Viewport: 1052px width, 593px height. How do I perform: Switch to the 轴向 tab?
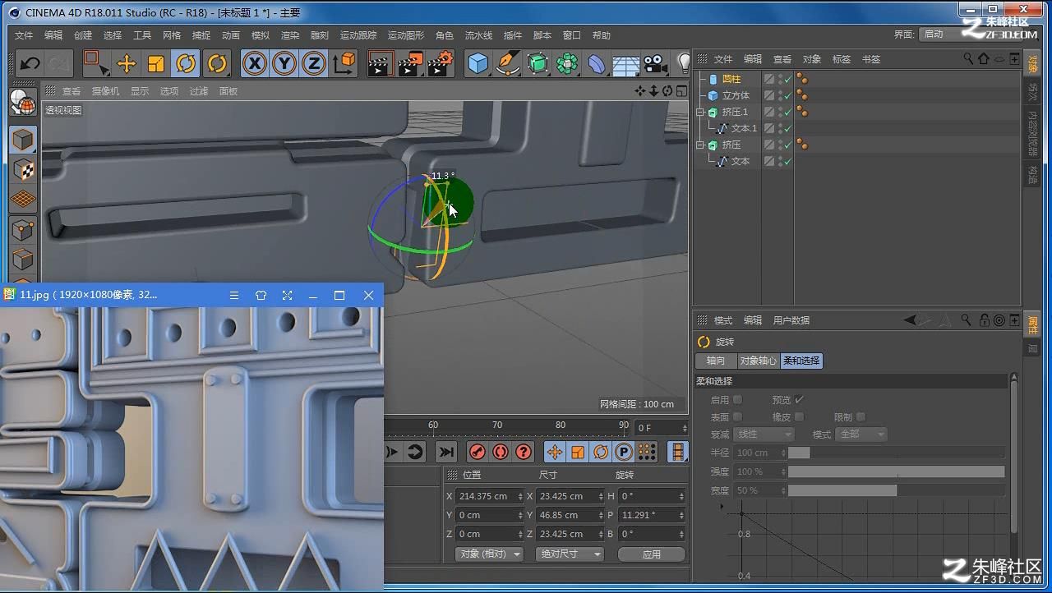716,361
